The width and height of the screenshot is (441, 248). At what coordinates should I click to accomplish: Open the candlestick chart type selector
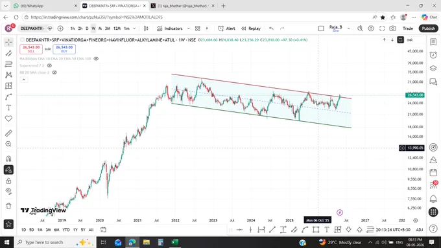(146, 28)
